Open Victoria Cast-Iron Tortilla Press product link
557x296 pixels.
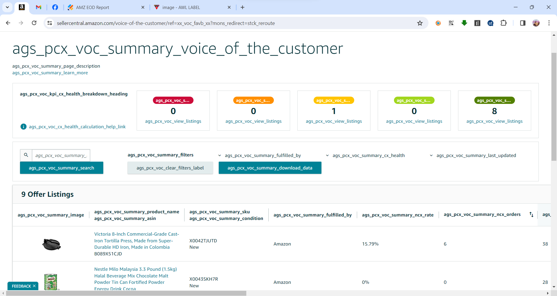(x=137, y=241)
